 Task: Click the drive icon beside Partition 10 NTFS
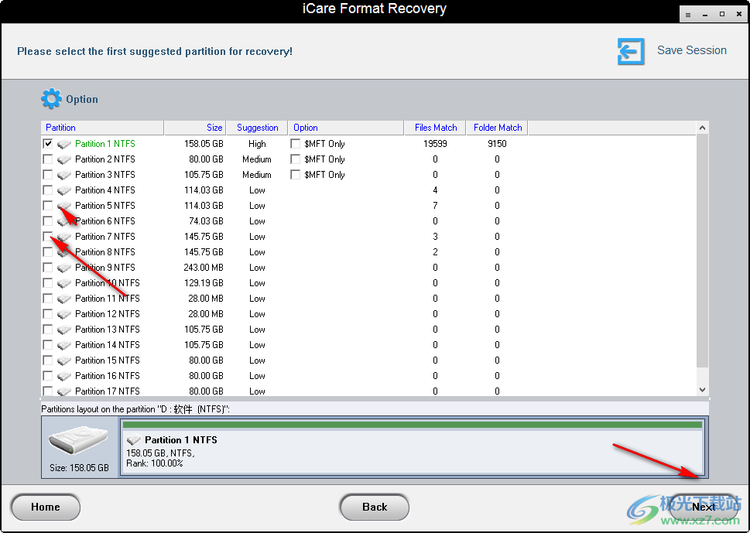[64, 283]
